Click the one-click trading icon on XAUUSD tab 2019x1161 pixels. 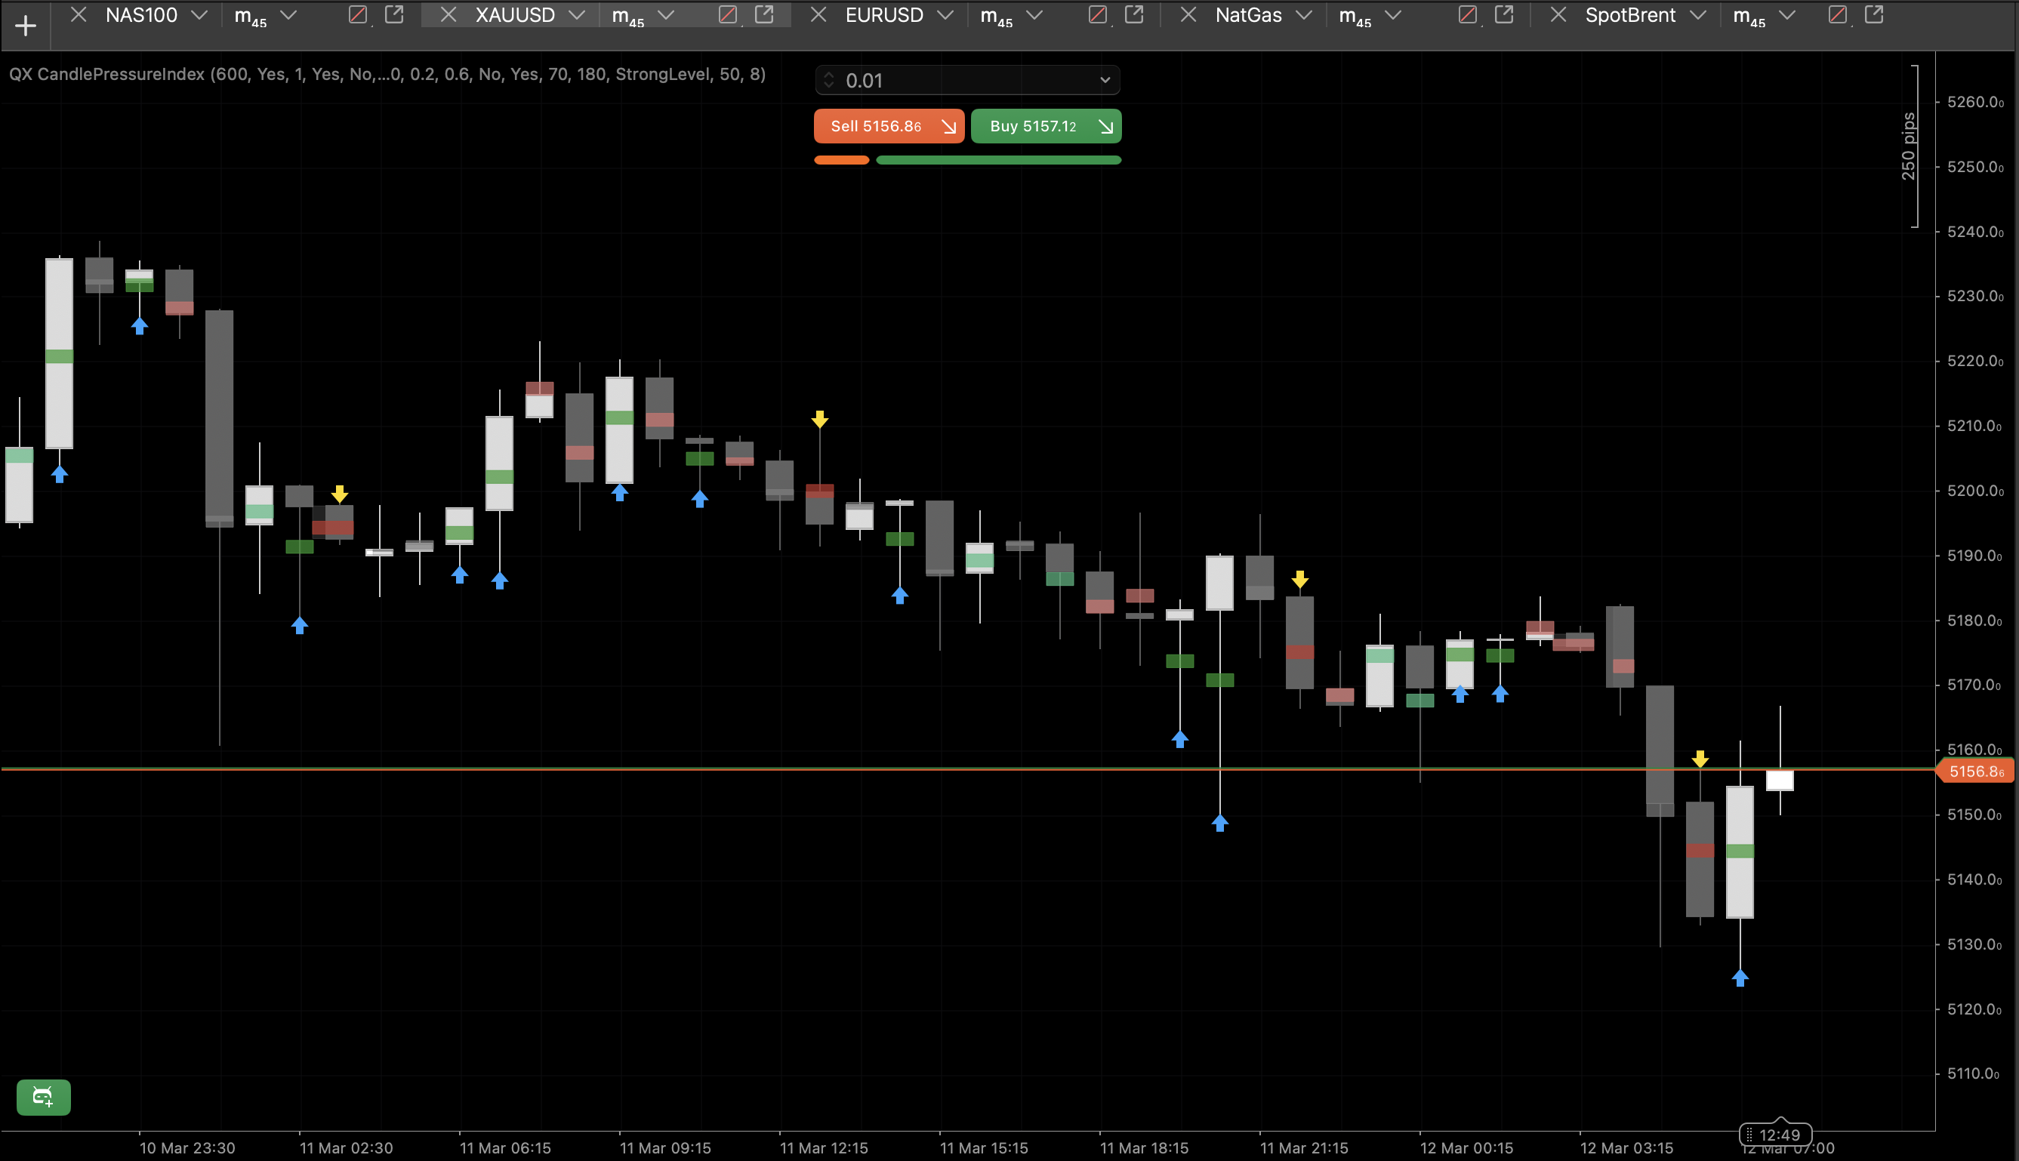click(726, 14)
